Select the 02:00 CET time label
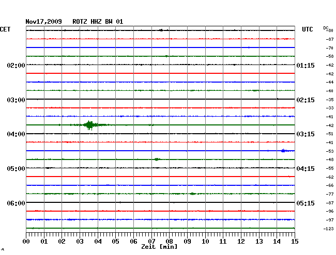336x255 pixels. 16,65
